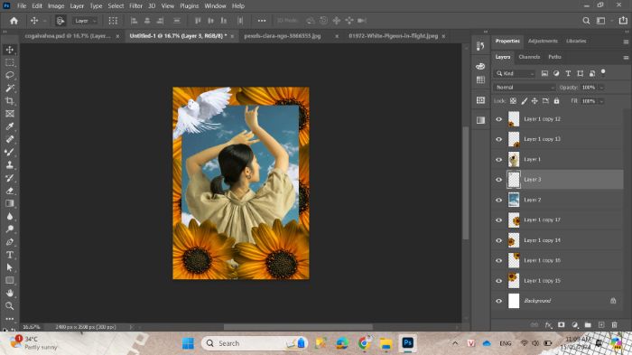This screenshot has width=632, height=355.
Task: Select the Horizontal Type tool
Action: 10,255
